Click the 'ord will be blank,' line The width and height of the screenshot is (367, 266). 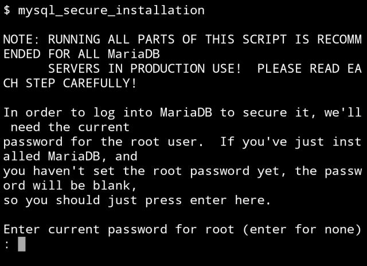[70, 186]
